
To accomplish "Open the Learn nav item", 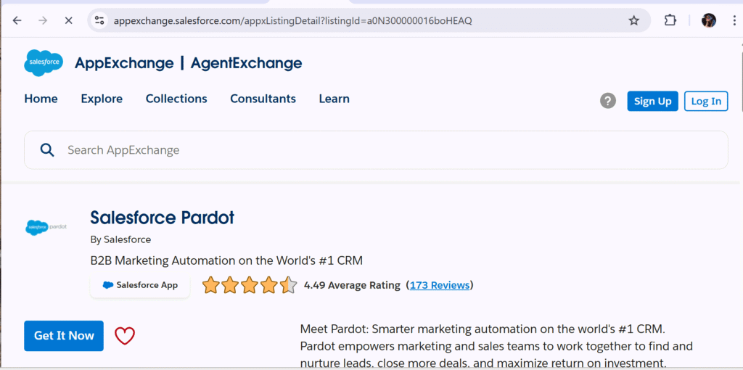I will tap(334, 99).
